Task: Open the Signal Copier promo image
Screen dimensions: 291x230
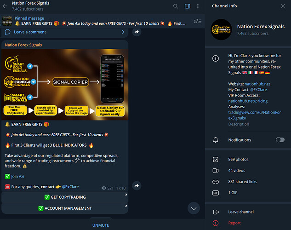Action: tap(65, 85)
